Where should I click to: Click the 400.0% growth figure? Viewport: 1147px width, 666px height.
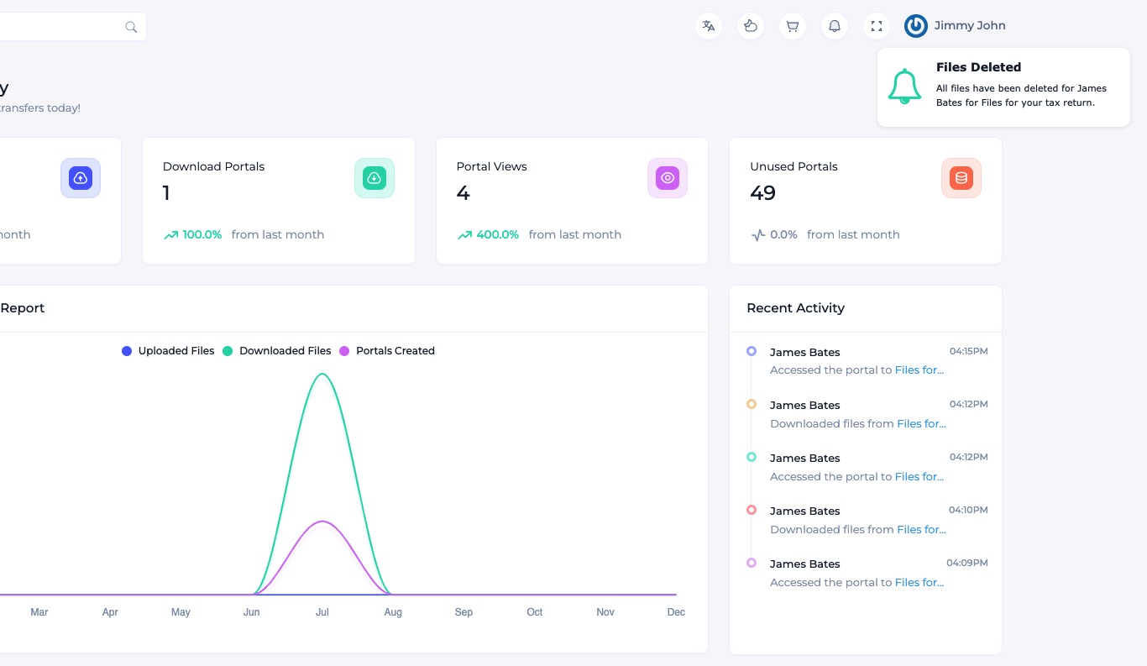pos(498,235)
